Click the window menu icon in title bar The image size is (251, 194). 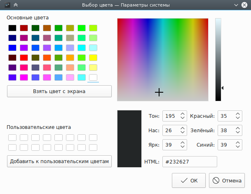click(7, 5)
